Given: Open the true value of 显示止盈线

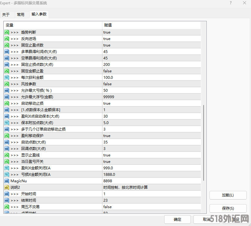Looking at the screenshot, I should pyautogui.click(x=151, y=155).
